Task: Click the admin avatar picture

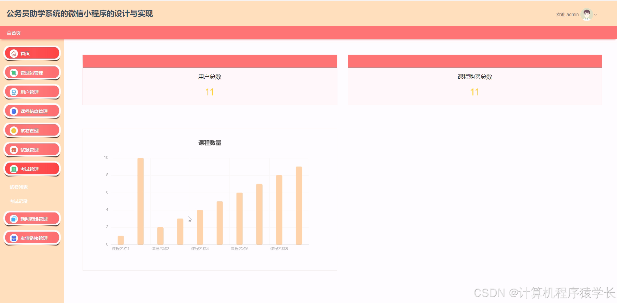Action: pyautogui.click(x=587, y=14)
